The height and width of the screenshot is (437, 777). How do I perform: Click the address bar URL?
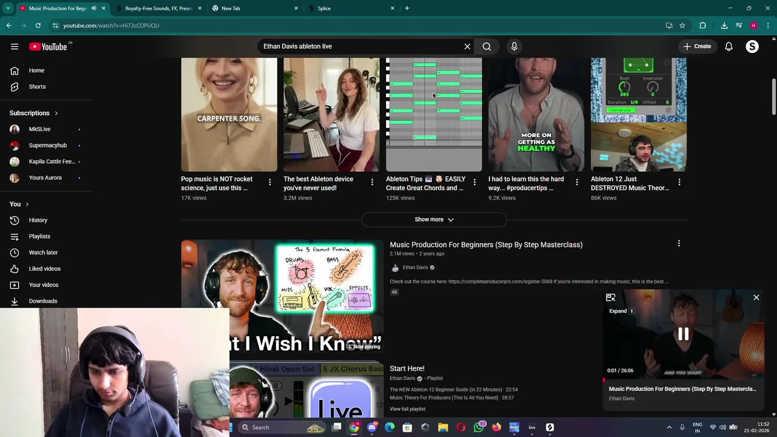tap(111, 25)
